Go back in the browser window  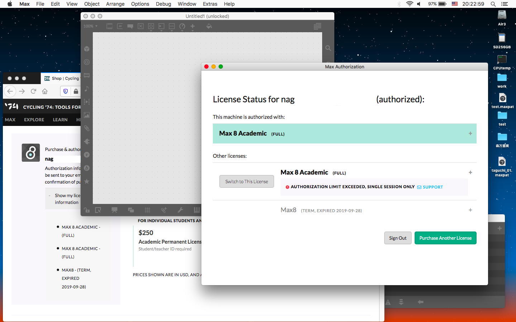coord(10,91)
